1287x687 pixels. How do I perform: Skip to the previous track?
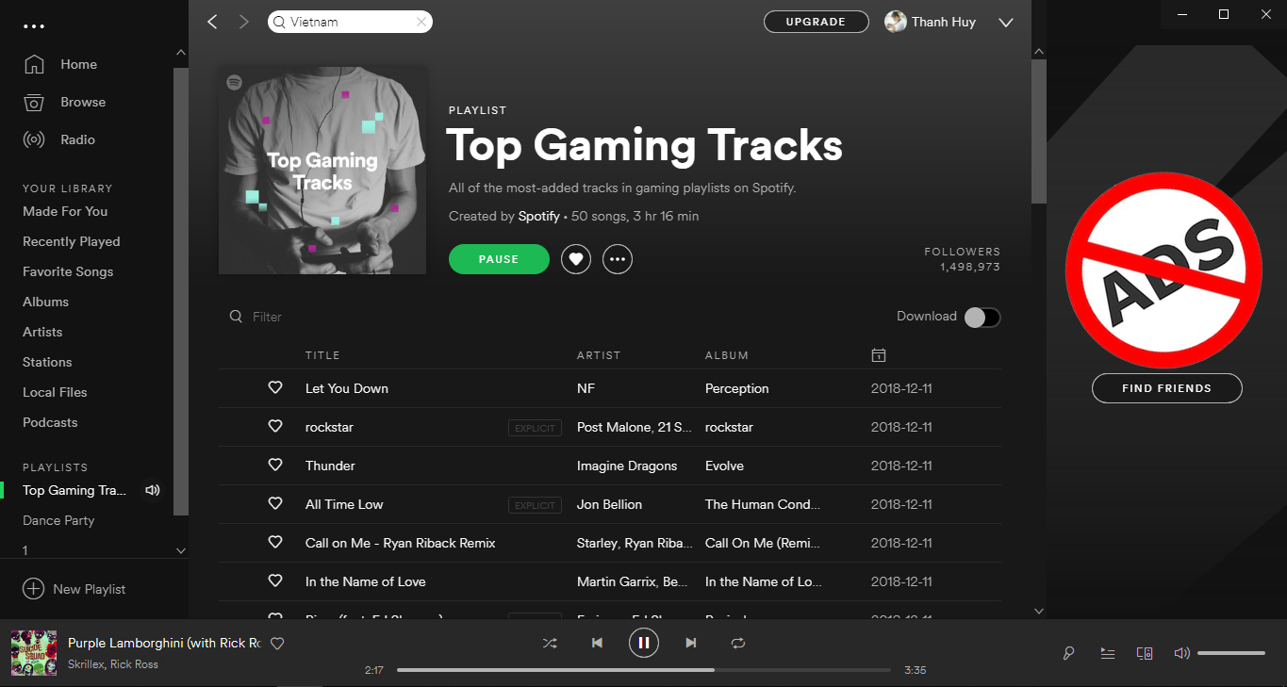[x=597, y=643]
